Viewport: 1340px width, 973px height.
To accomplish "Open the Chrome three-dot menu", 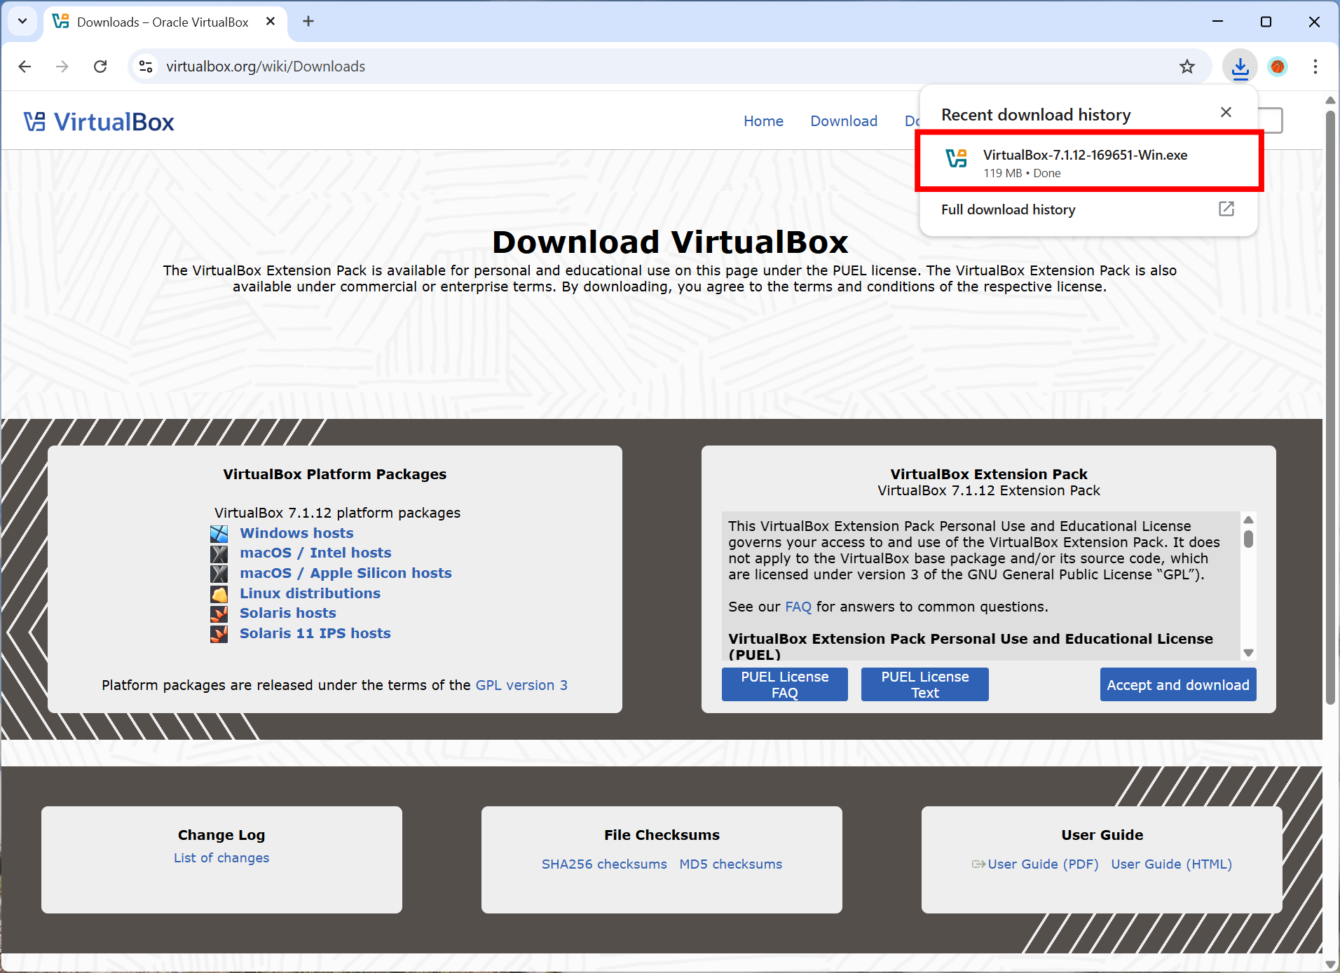I will point(1315,66).
